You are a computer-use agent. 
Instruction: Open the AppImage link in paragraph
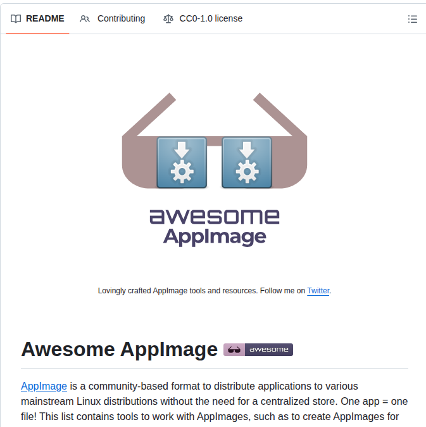click(44, 386)
